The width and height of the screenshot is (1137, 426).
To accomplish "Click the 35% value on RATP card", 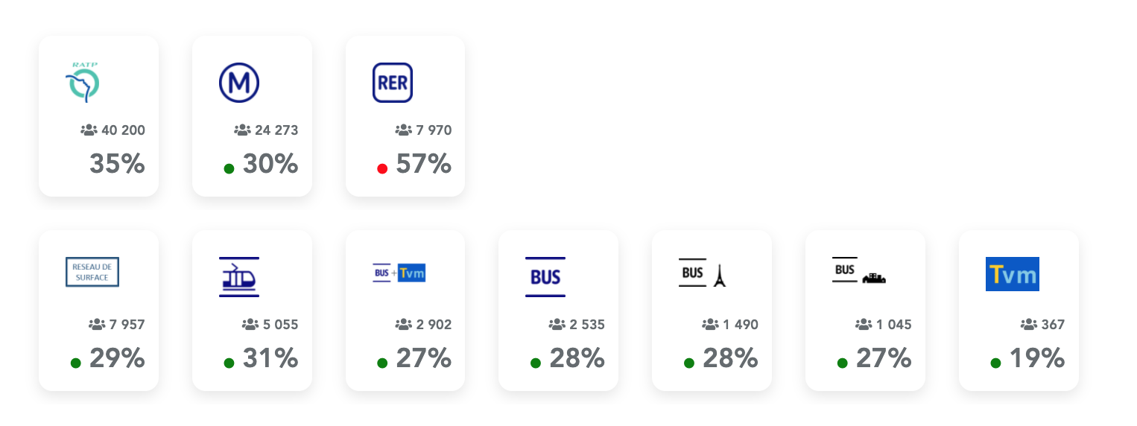I will point(117,164).
